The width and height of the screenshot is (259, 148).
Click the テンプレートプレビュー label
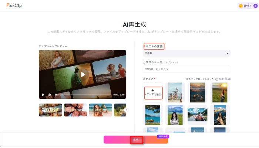(x=53, y=46)
